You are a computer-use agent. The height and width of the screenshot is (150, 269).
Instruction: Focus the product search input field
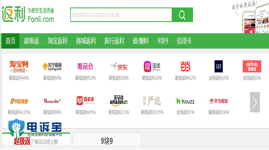pos(121,15)
